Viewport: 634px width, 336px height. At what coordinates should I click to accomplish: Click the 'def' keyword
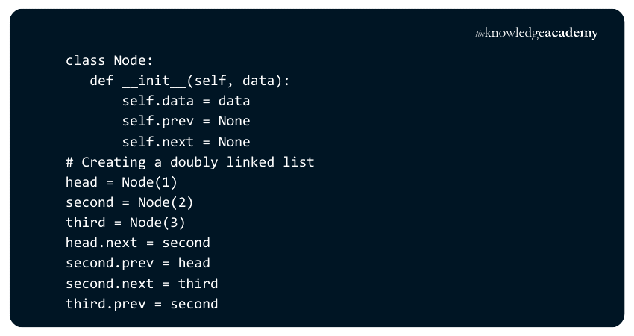tap(101, 81)
